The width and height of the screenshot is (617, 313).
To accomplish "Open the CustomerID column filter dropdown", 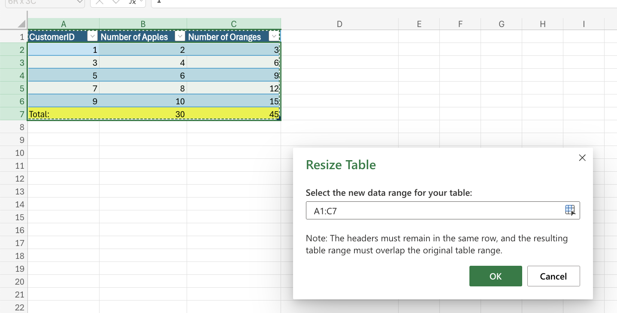I will point(92,36).
